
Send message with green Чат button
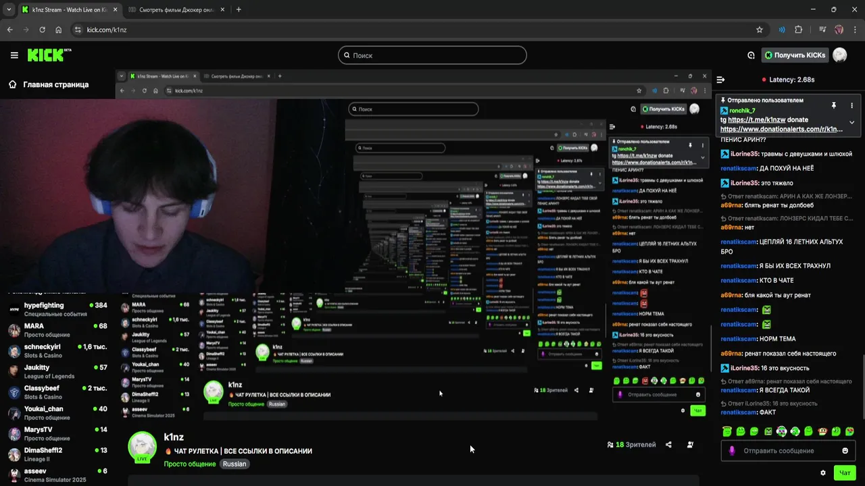click(845, 473)
